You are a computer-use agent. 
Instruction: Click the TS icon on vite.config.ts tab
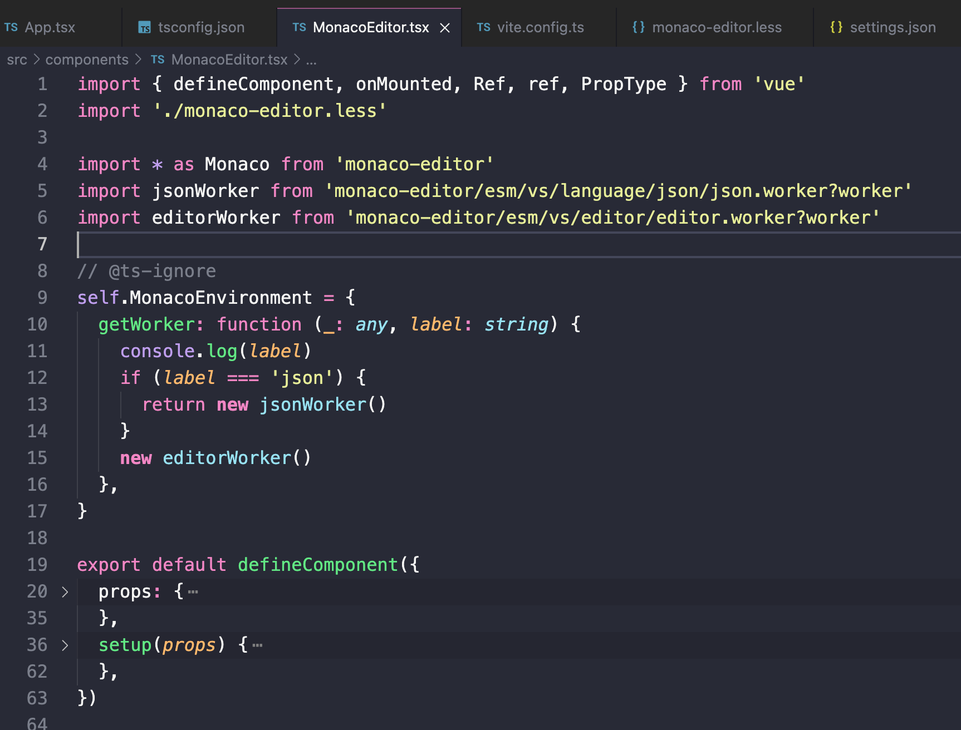483,27
